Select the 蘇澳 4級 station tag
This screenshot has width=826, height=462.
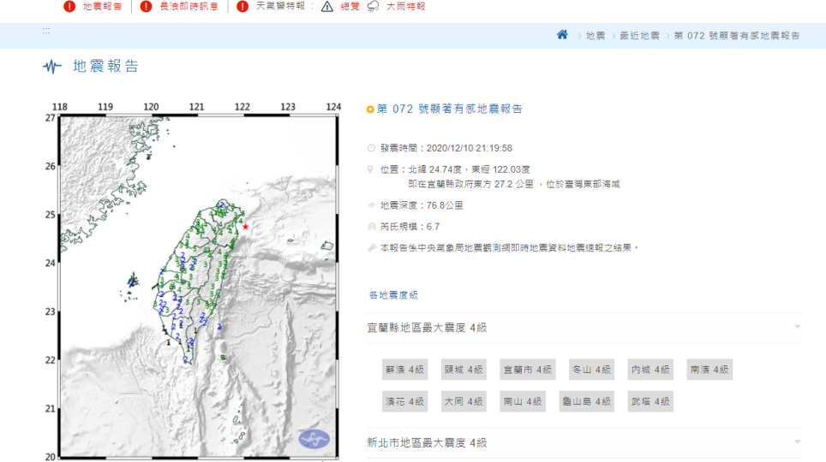click(404, 370)
